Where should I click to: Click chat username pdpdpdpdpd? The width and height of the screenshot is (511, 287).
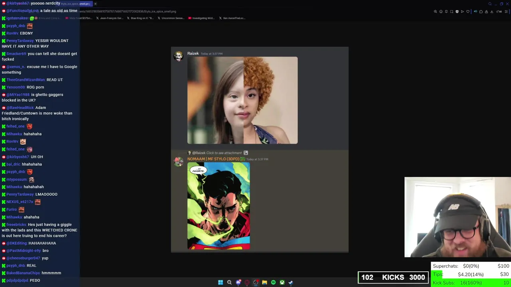tap(17, 281)
